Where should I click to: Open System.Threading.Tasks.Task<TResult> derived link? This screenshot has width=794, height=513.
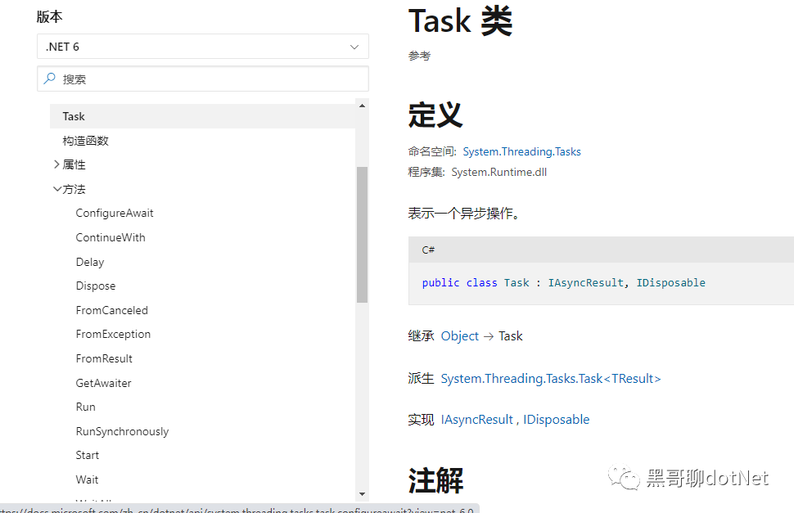(551, 379)
